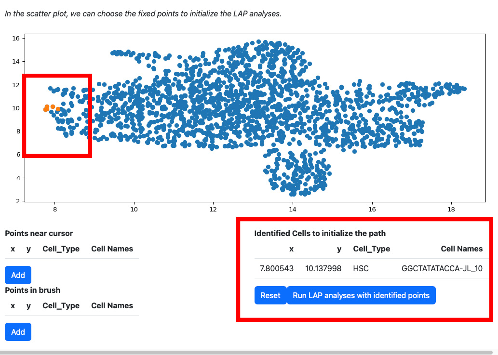Run LAP analyses with identified points

point(361,295)
